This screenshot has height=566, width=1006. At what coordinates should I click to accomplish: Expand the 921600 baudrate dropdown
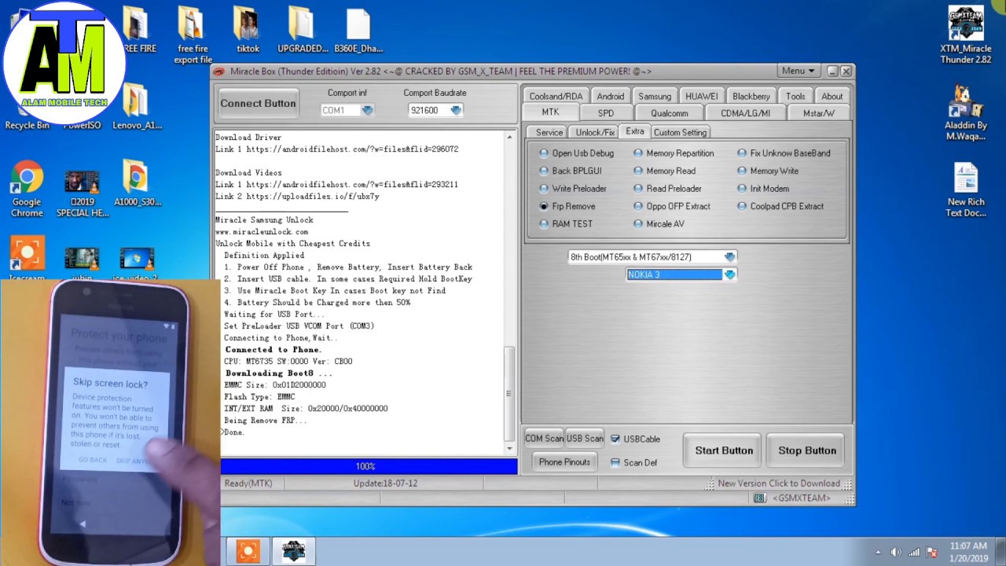tap(456, 111)
